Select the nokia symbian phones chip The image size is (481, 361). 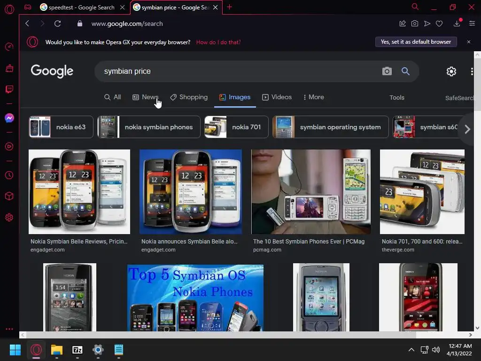[x=149, y=127]
